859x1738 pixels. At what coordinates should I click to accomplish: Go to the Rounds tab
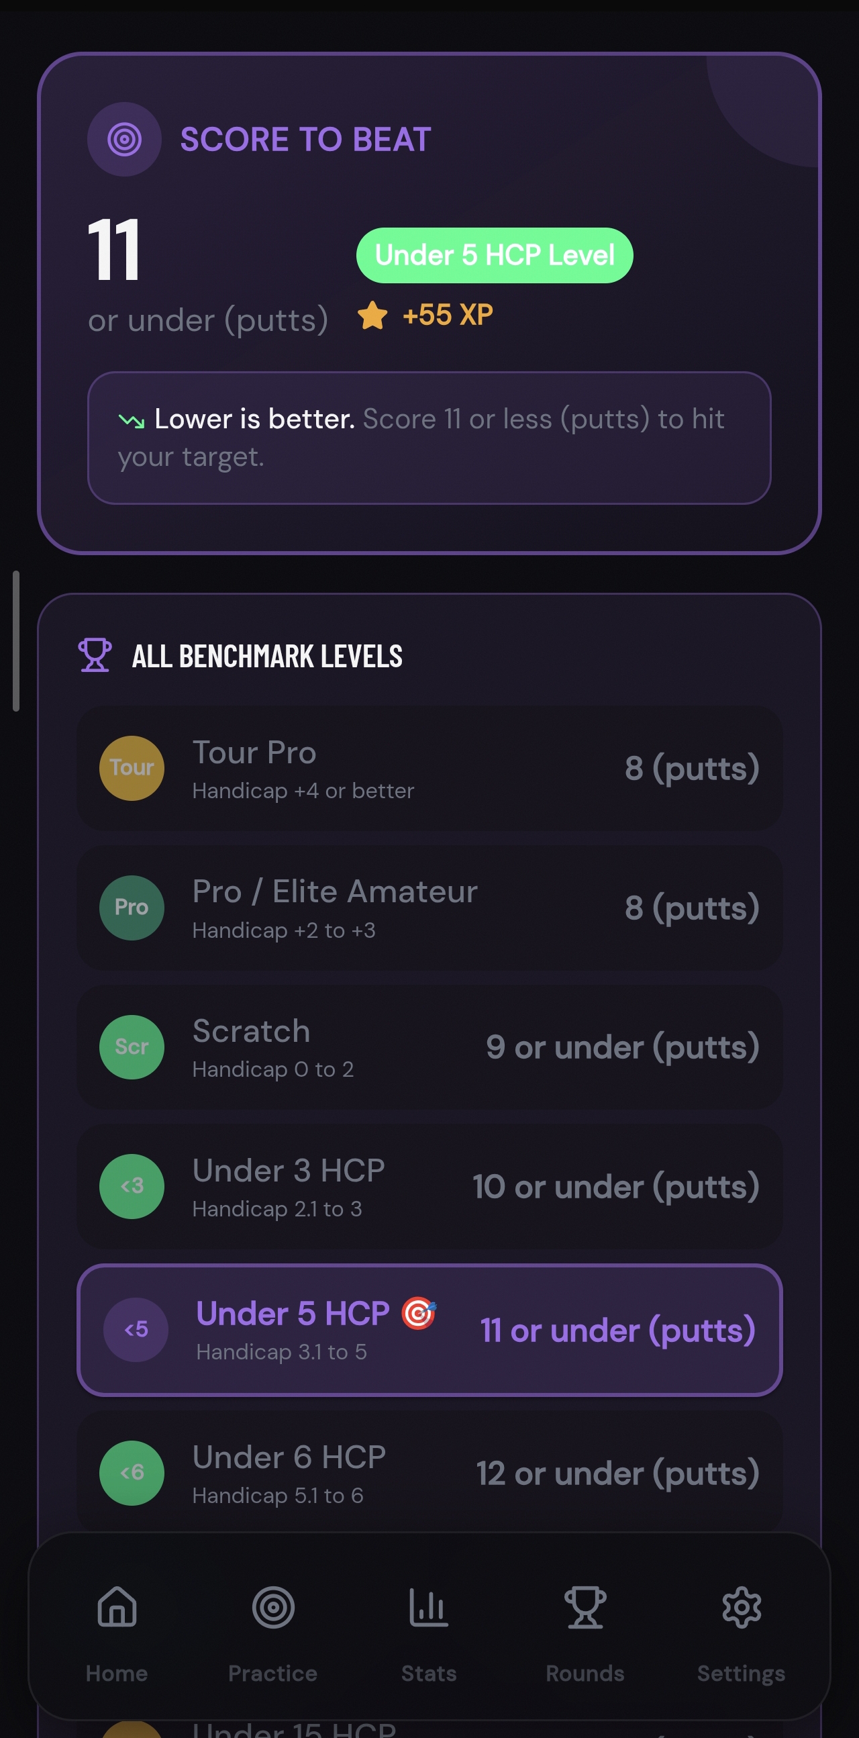pyautogui.click(x=585, y=1632)
